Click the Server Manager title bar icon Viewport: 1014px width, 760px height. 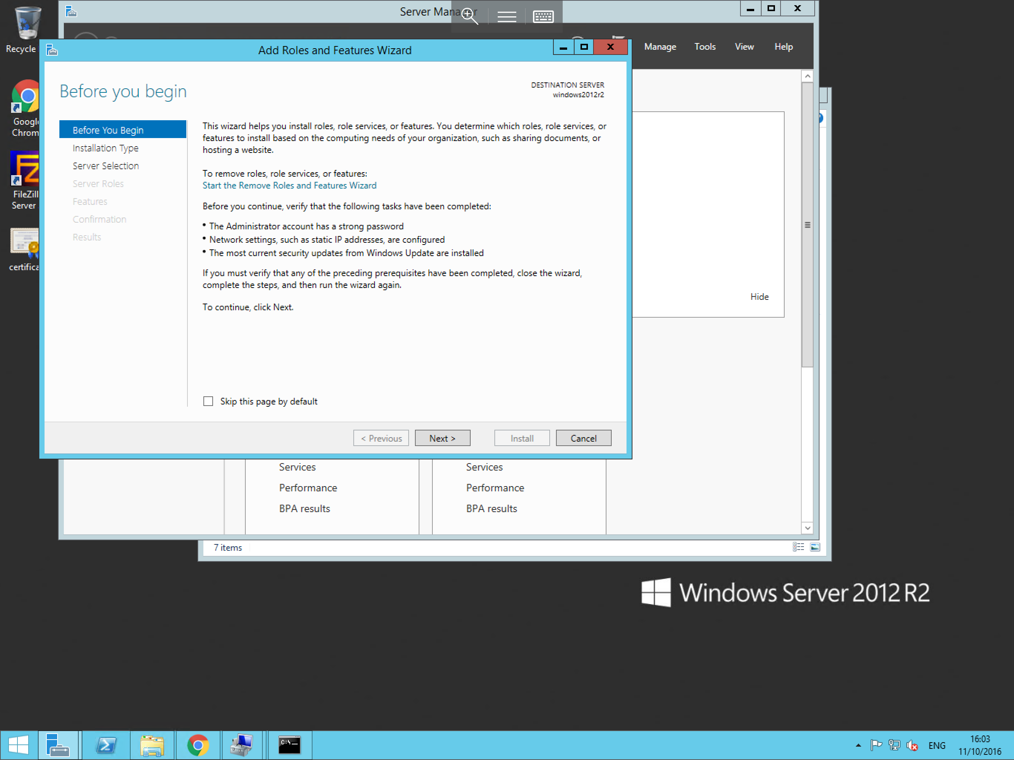pos(71,11)
